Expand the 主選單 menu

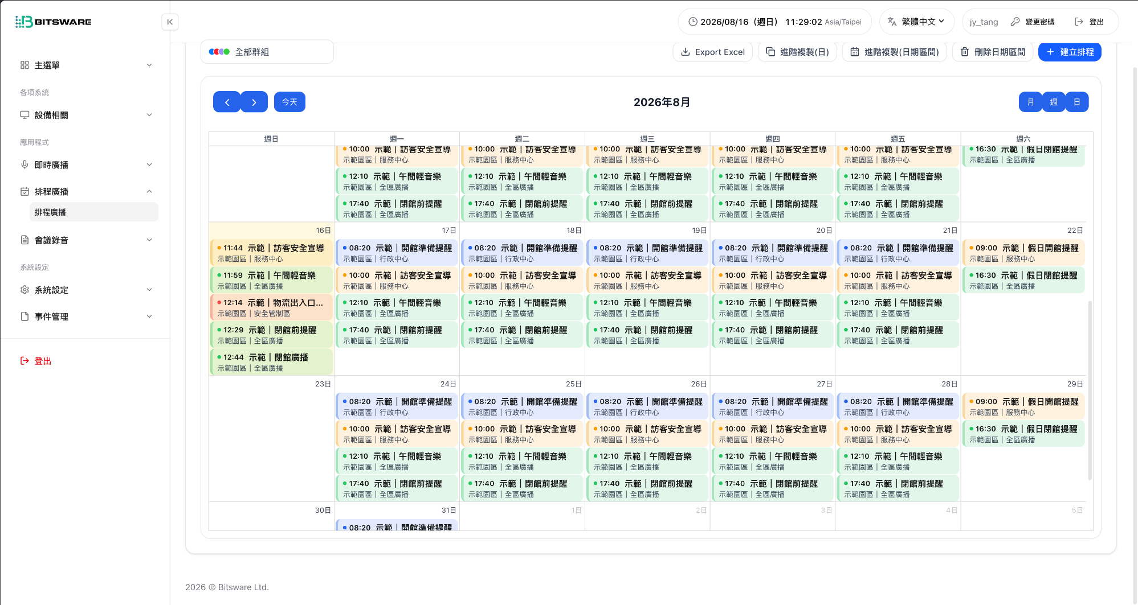149,65
